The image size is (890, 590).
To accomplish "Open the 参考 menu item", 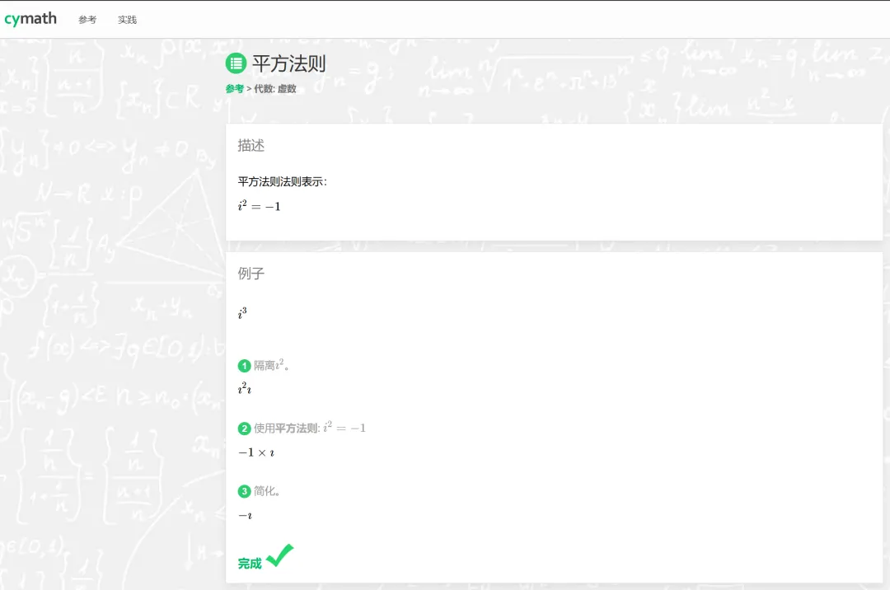I will (x=87, y=20).
